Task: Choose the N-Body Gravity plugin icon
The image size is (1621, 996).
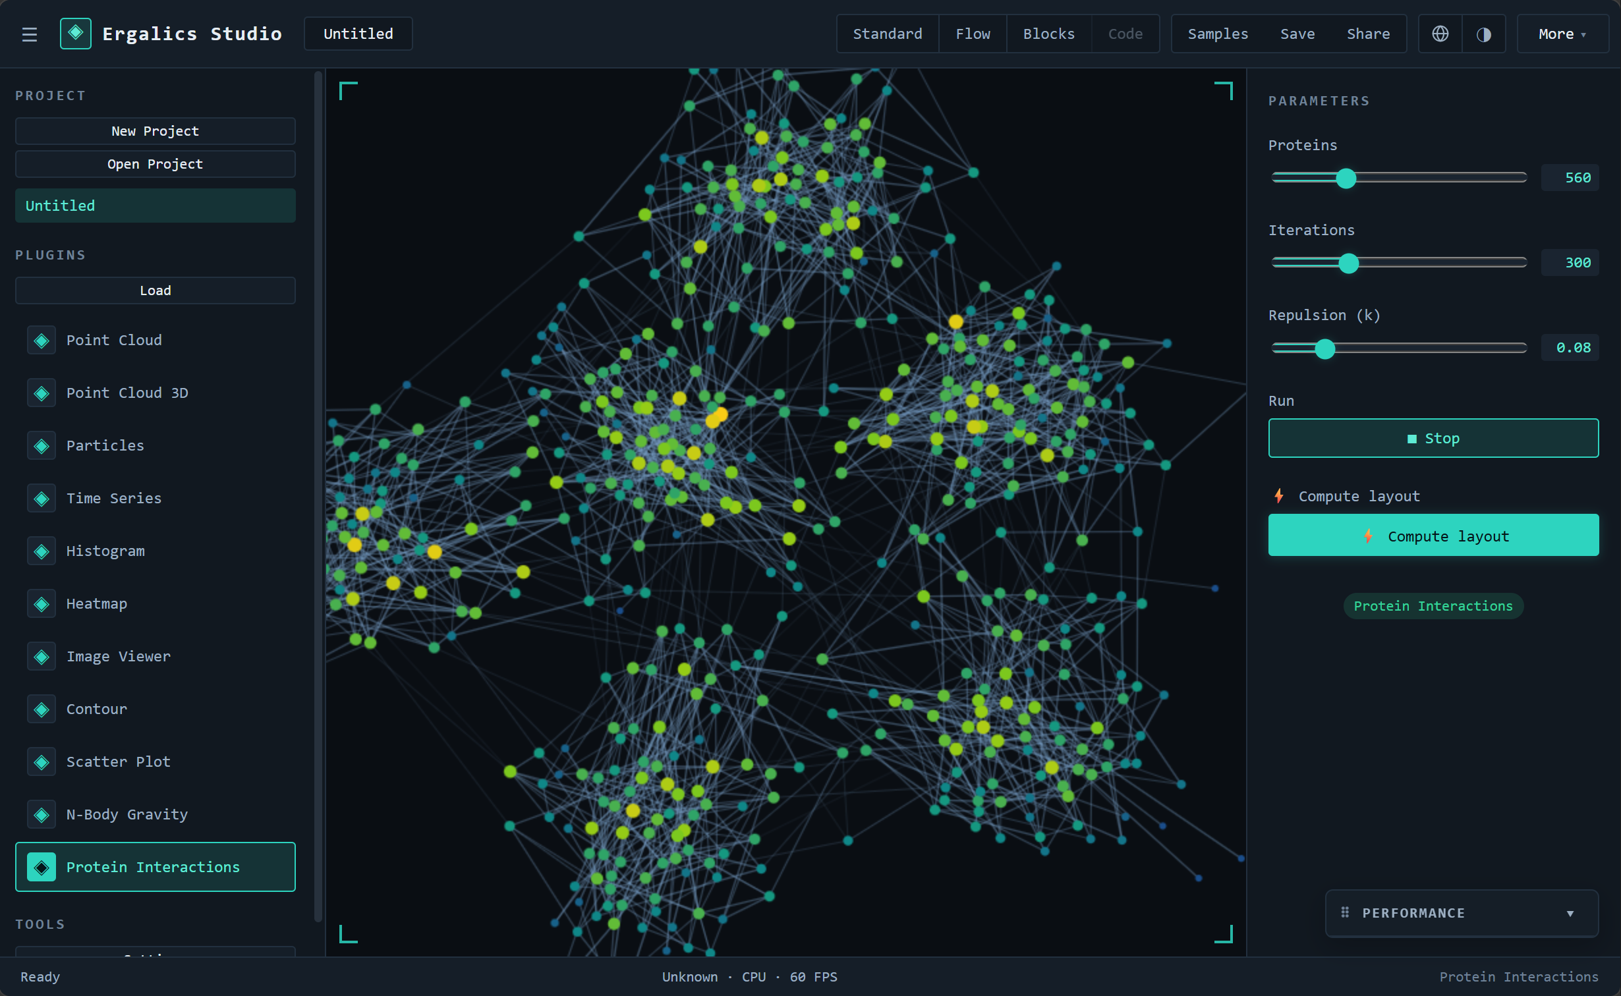Action: click(42, 815)
